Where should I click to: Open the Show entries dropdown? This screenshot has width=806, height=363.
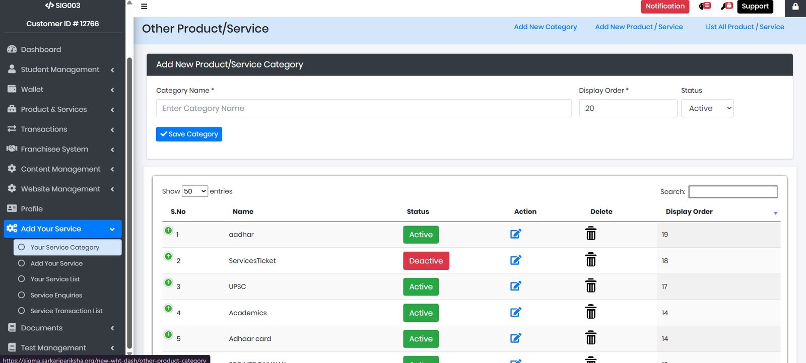(x=195, y=191)
